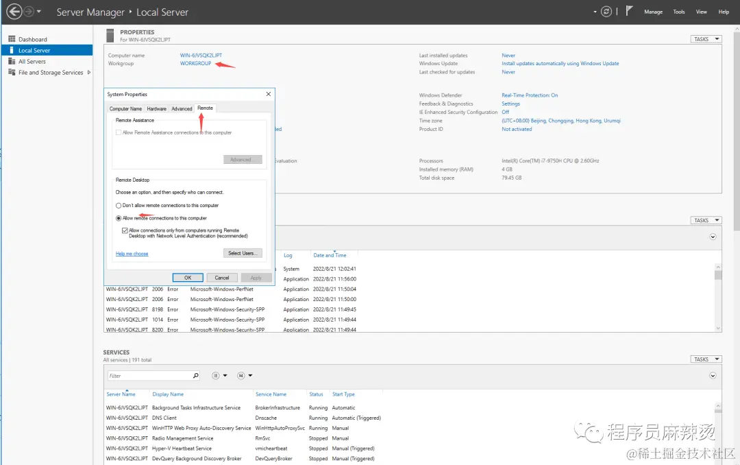Sort services by Display Name column
The width and height of the screenshot is (740, 465).
click(x=168, y=394)
